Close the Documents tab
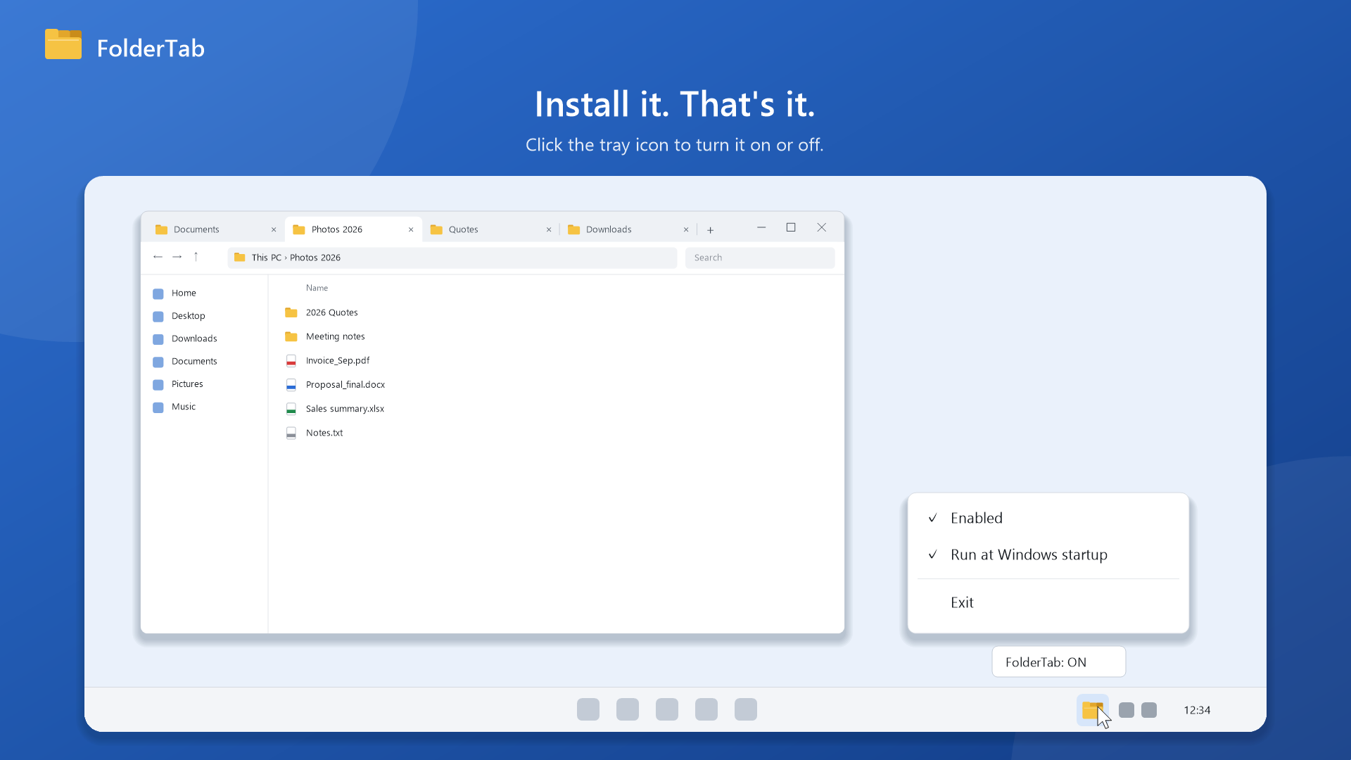The image size is (1351, 760). (x=274, y=229)
